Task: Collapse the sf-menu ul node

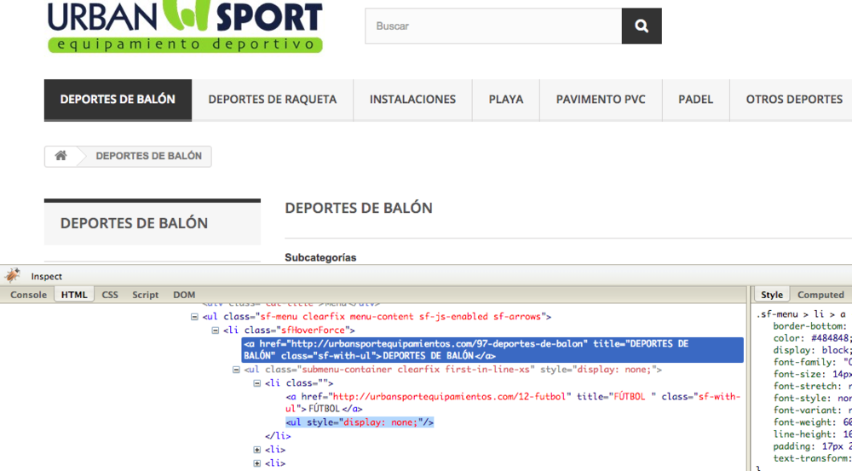Action: (x=194, y=316)
